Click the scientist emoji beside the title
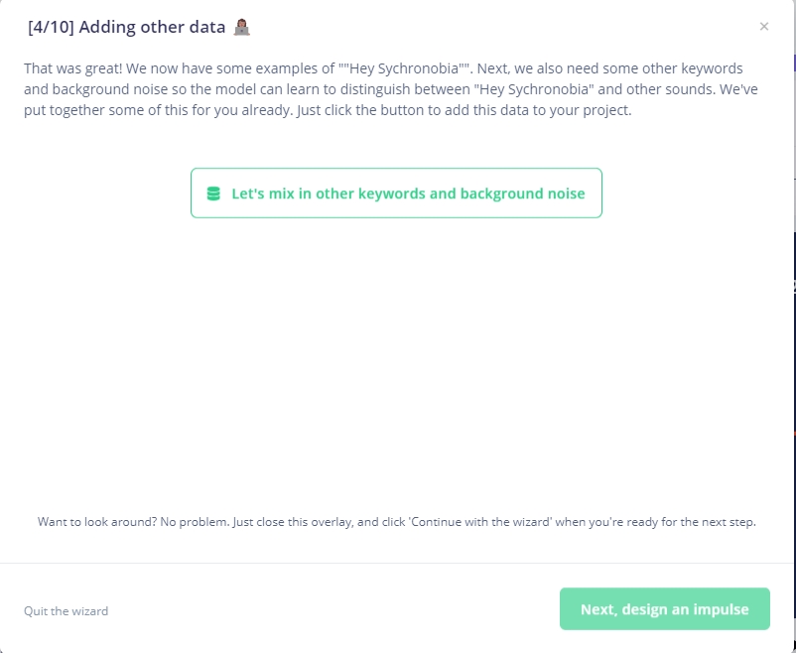 pyautogui.click(x=241, y=27)
